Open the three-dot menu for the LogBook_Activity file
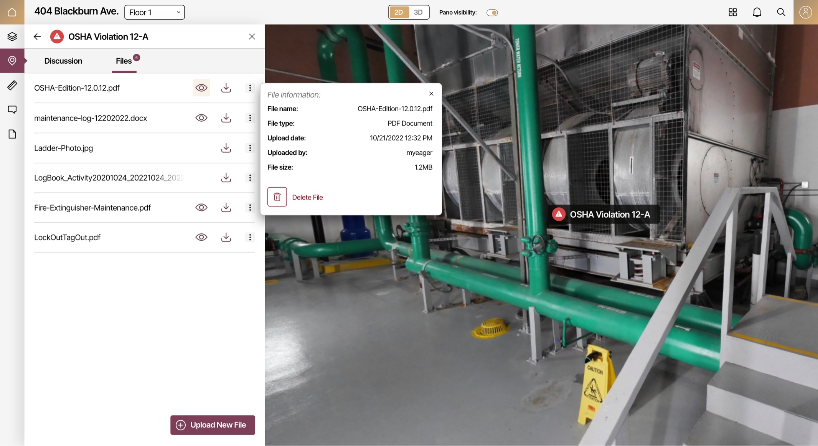The image size is (818, 446). click(x=250, y=178)
